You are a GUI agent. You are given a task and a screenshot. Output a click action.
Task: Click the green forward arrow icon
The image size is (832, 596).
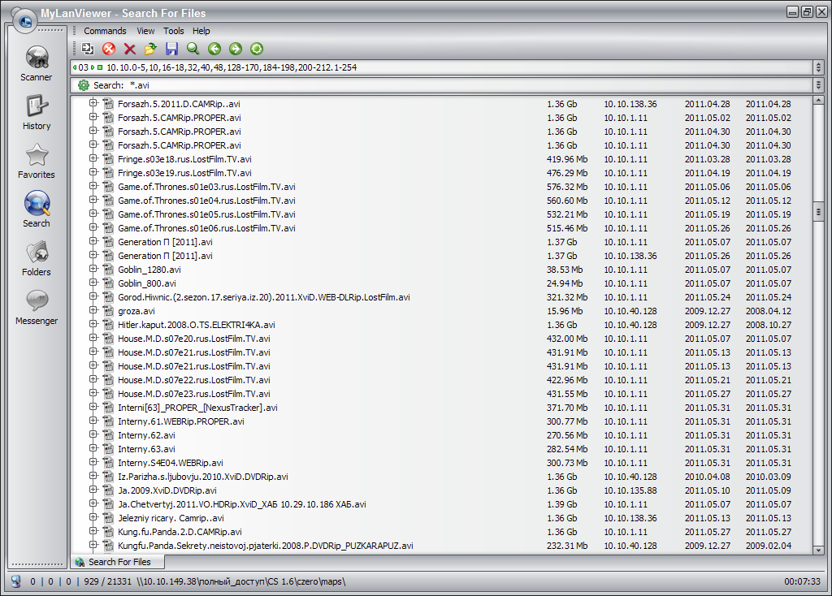236,50
